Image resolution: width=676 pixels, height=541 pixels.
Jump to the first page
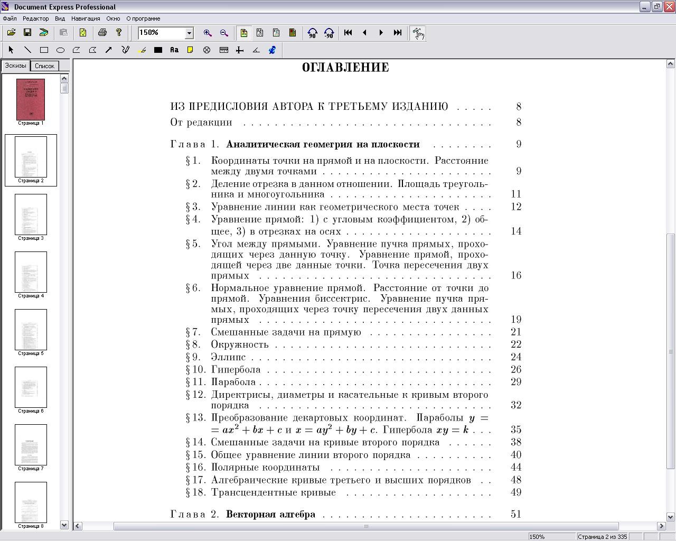click(348, 33)
